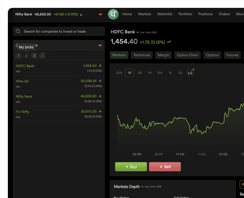The height and width of the screenshot is (198, 244).
Task: Click the 22,098.45 Nifty 50 value
Action: 89,81
